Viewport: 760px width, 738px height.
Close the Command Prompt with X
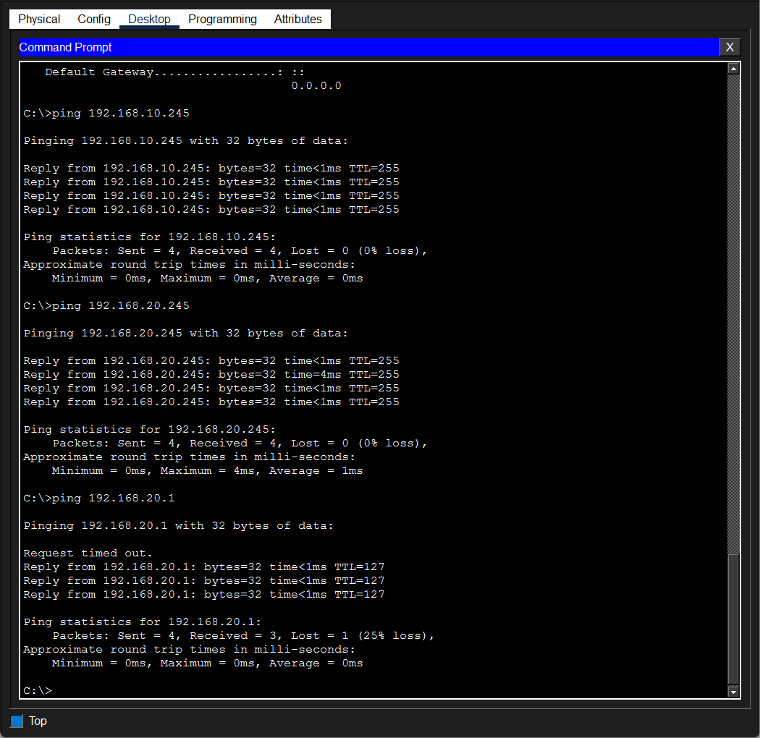tap(730, 47)
